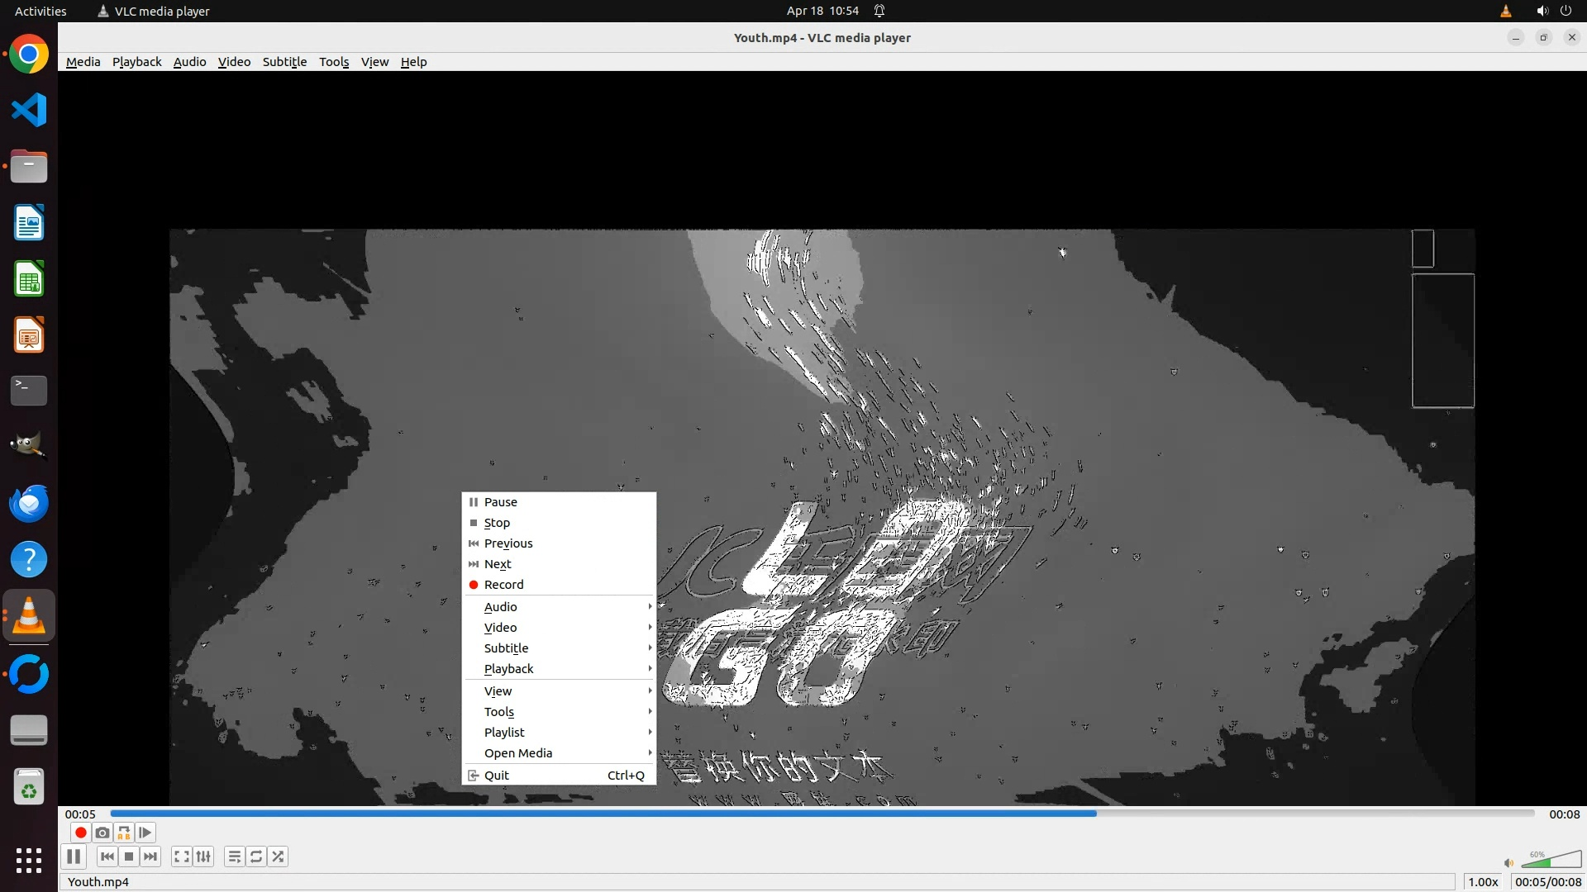Toggle the A-B loop button
1587x892 pixels.
124,833
